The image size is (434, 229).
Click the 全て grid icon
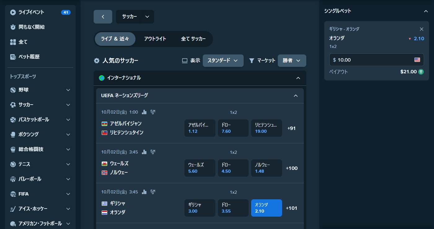coord(13,42)
